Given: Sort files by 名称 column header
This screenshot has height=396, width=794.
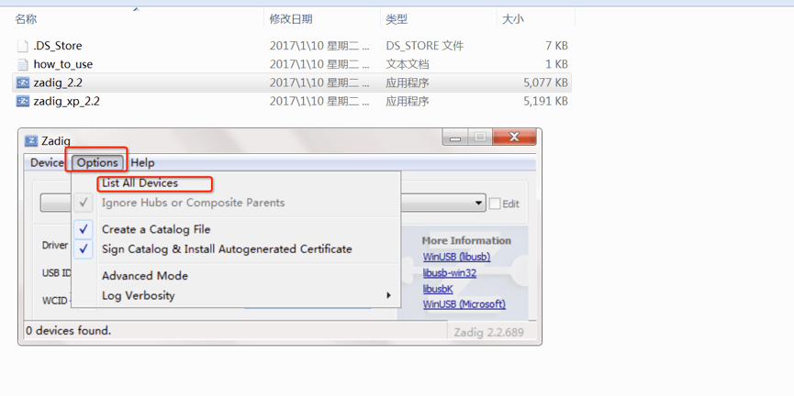Looking at the screenshot, I should pyautogui.click(x=26, y=19).
